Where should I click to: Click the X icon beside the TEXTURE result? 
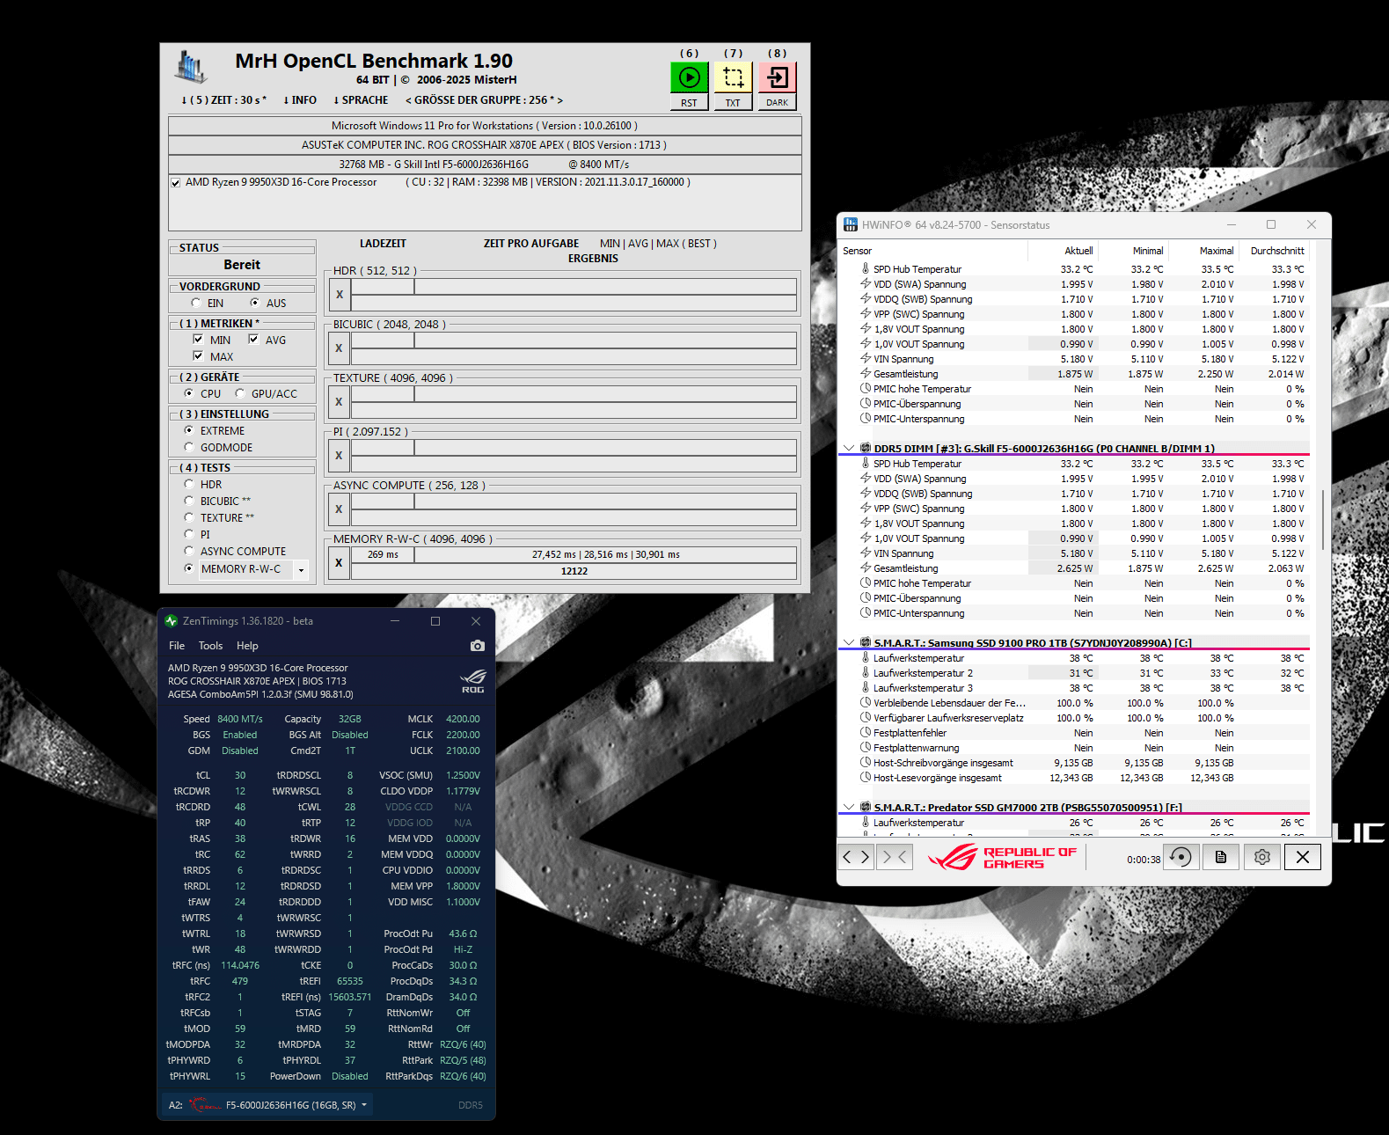click(340, 402)
